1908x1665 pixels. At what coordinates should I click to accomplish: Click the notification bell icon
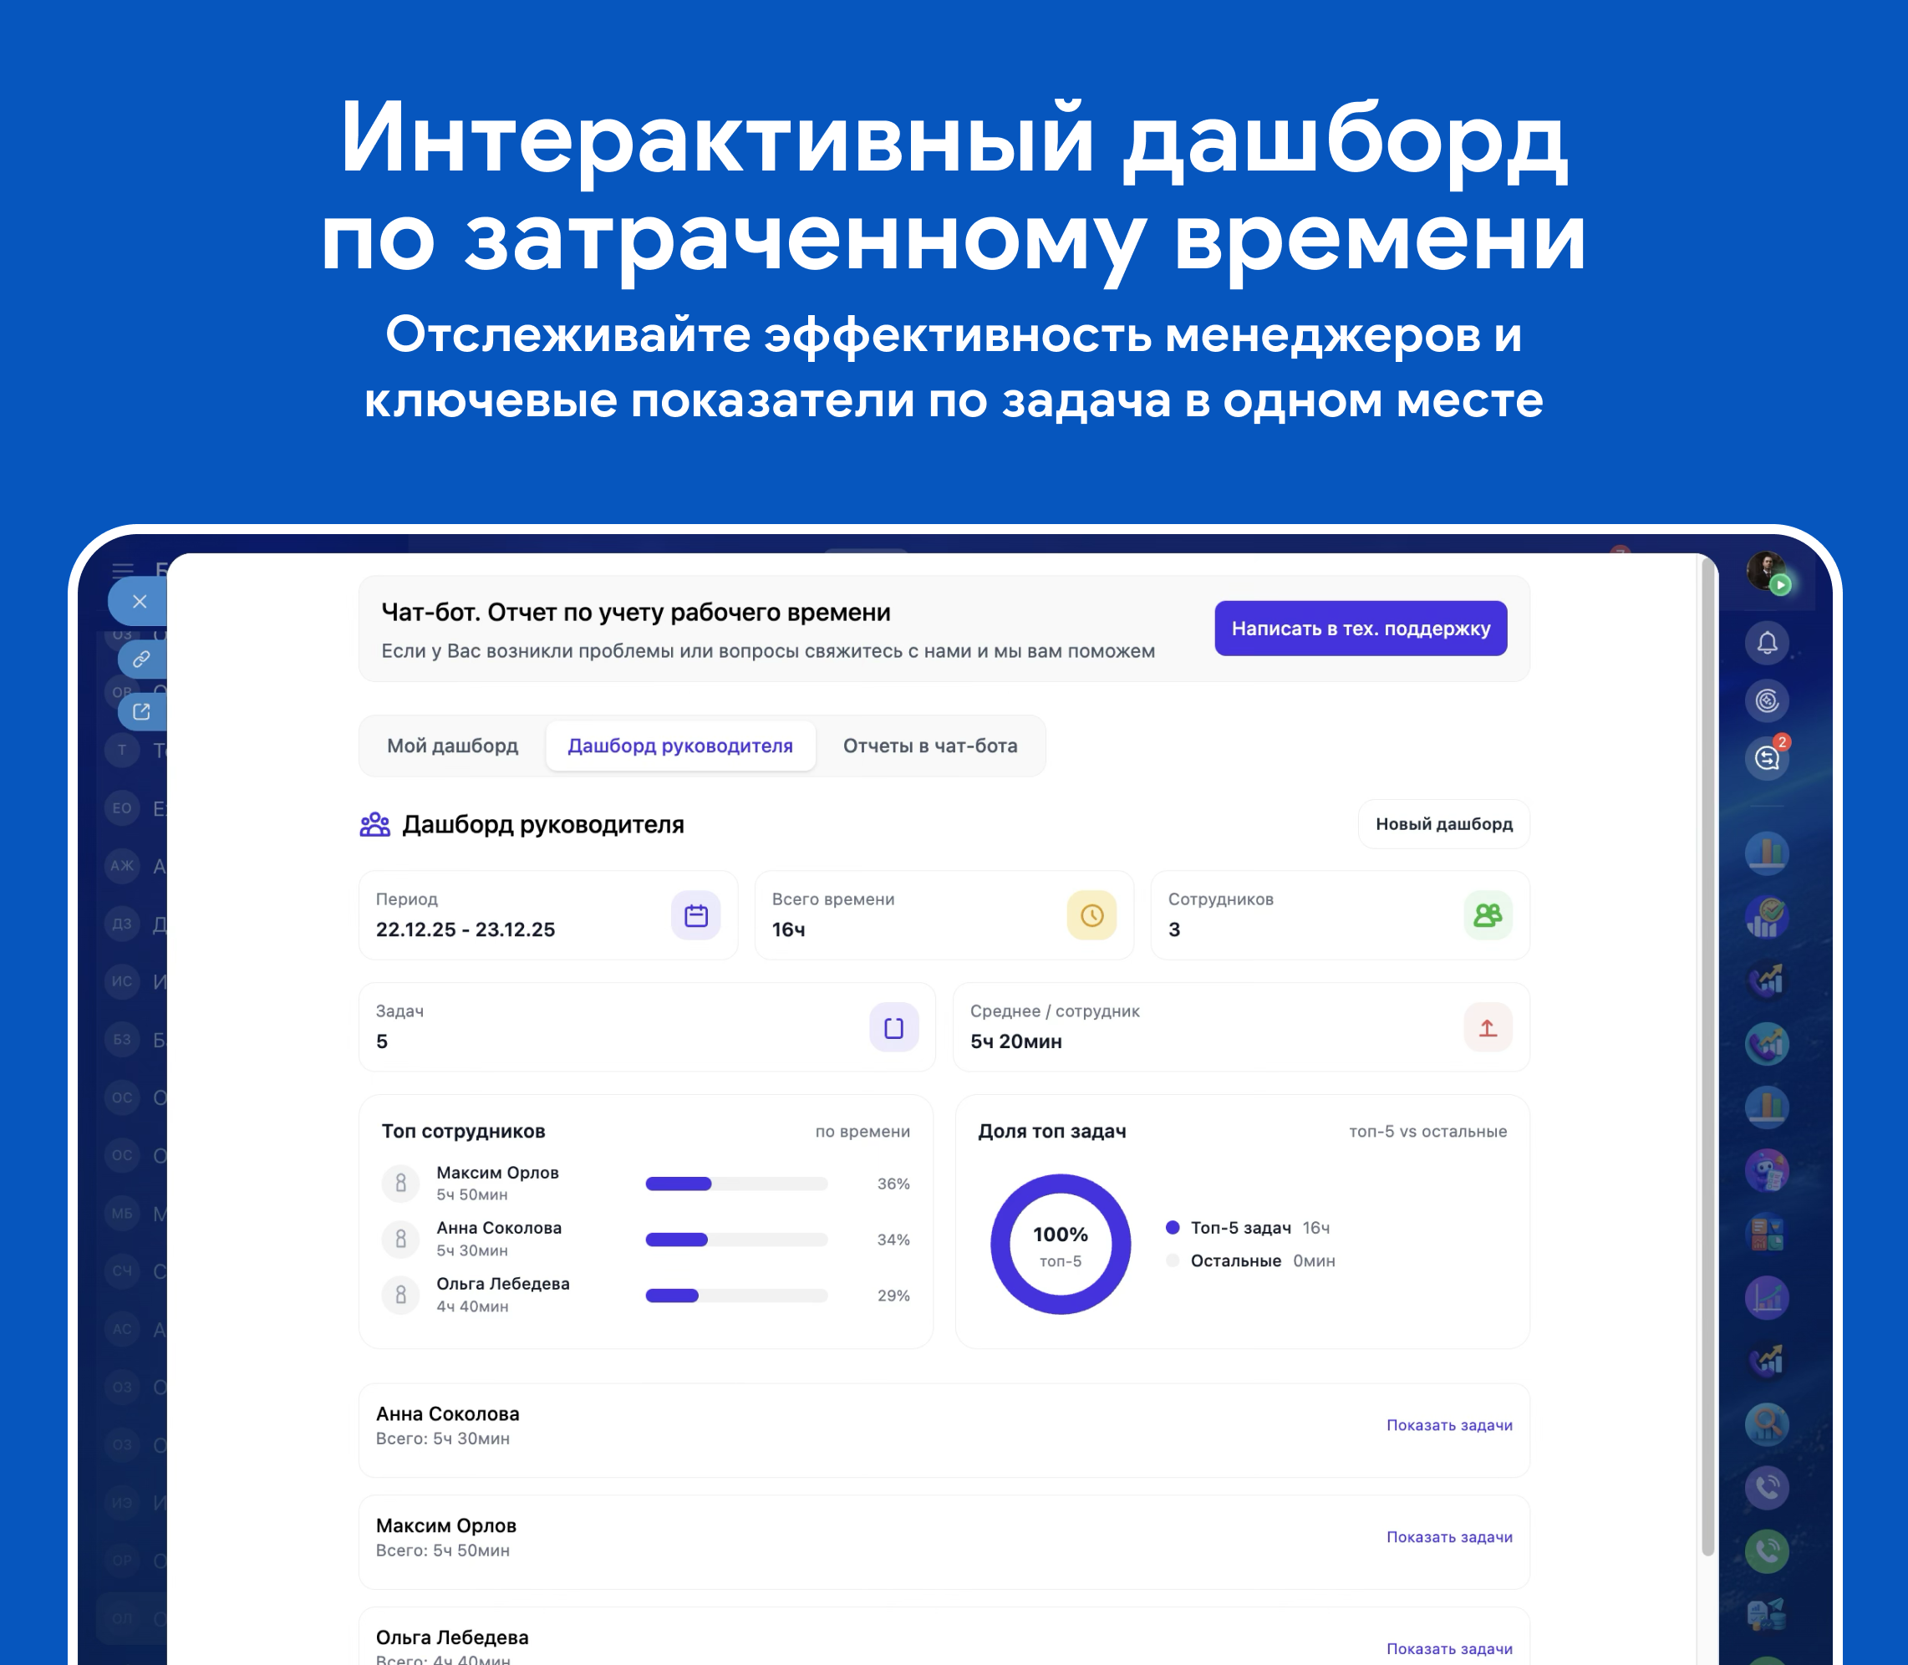click(x=1766, y=643)
